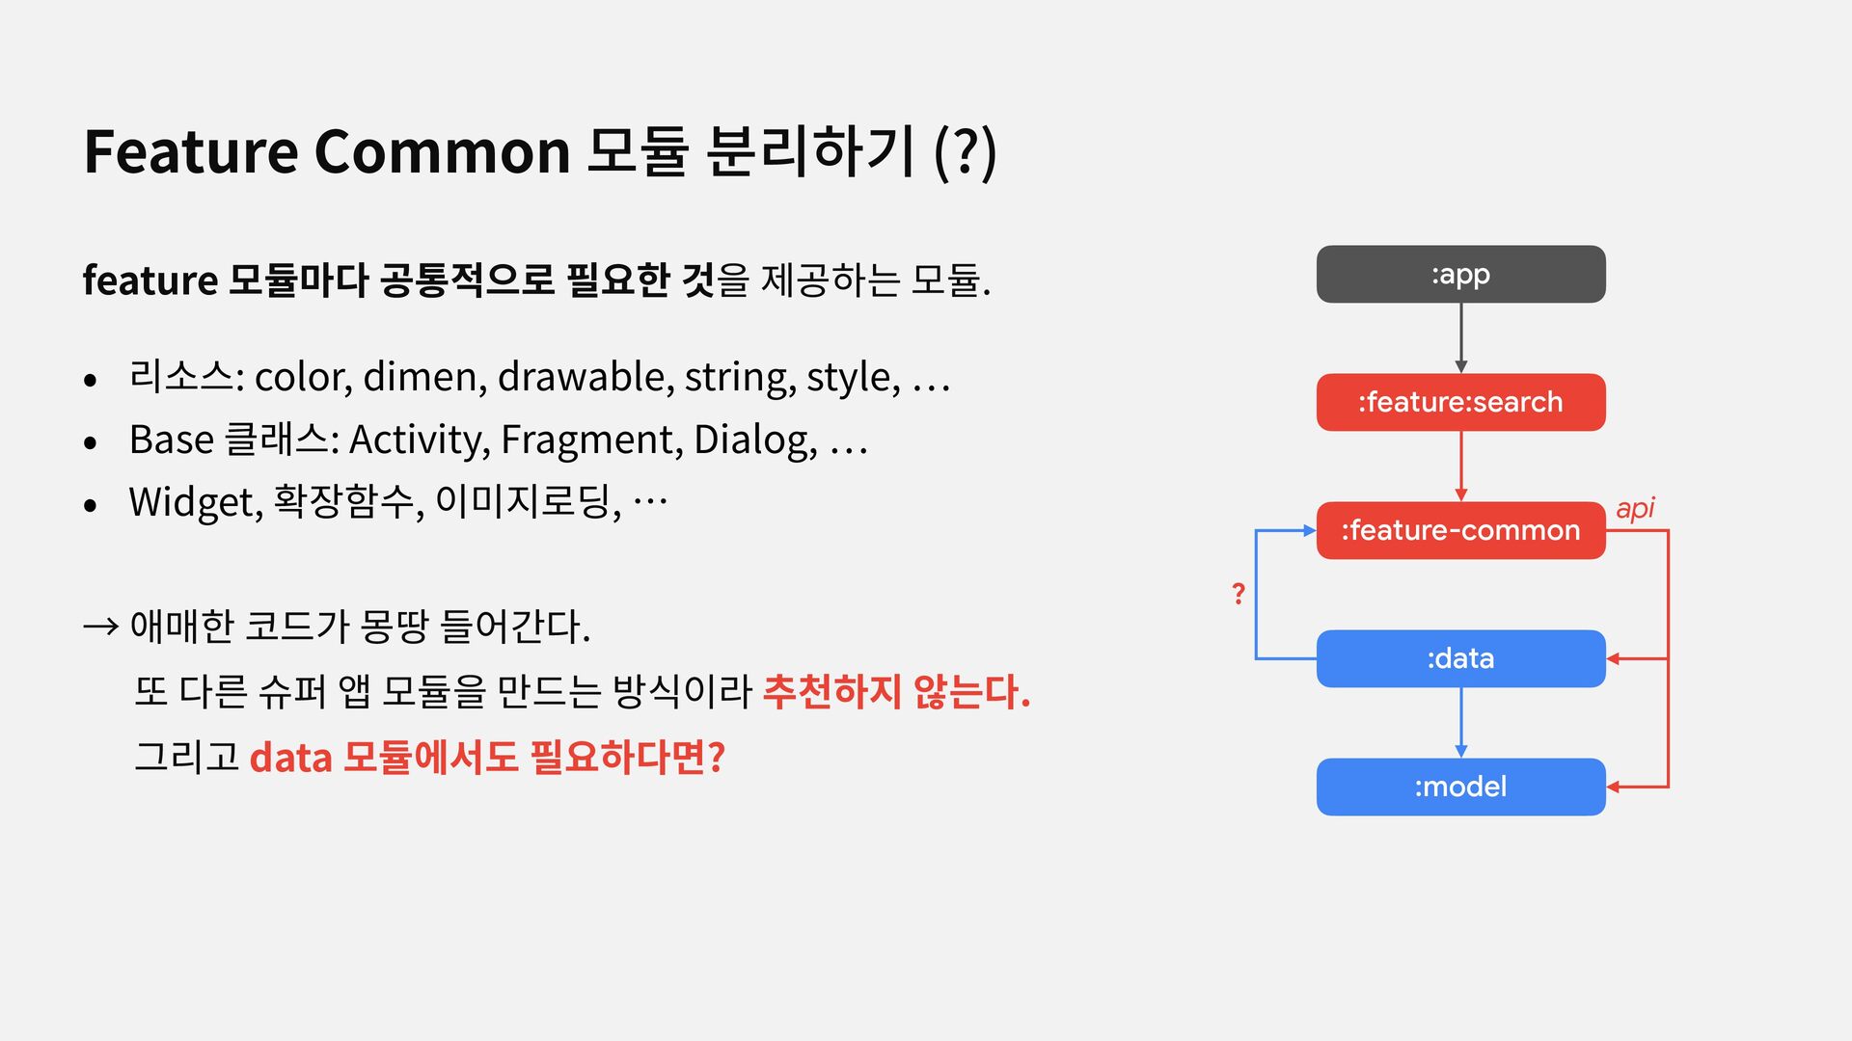Click the arrow before 애매한 코드가
Image resolution: width=1852 pixels, height=1041 pixels.
pyautogui.click(x=100, y=627)
